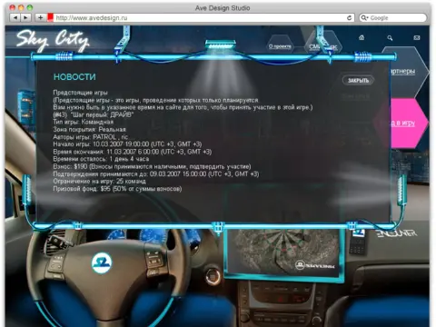
Task: Click the line 'Тип игры: Командная'
Action: click(x=83, y=122)
